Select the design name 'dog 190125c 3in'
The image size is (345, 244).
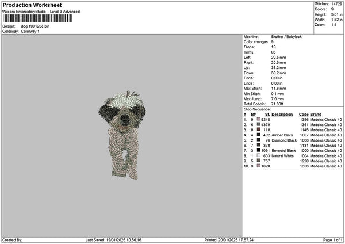click(35, 26)
